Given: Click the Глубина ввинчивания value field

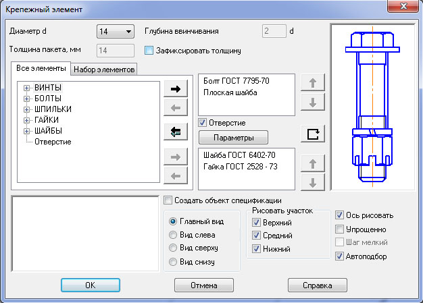Looking at the screenshot, I should 274,31.
